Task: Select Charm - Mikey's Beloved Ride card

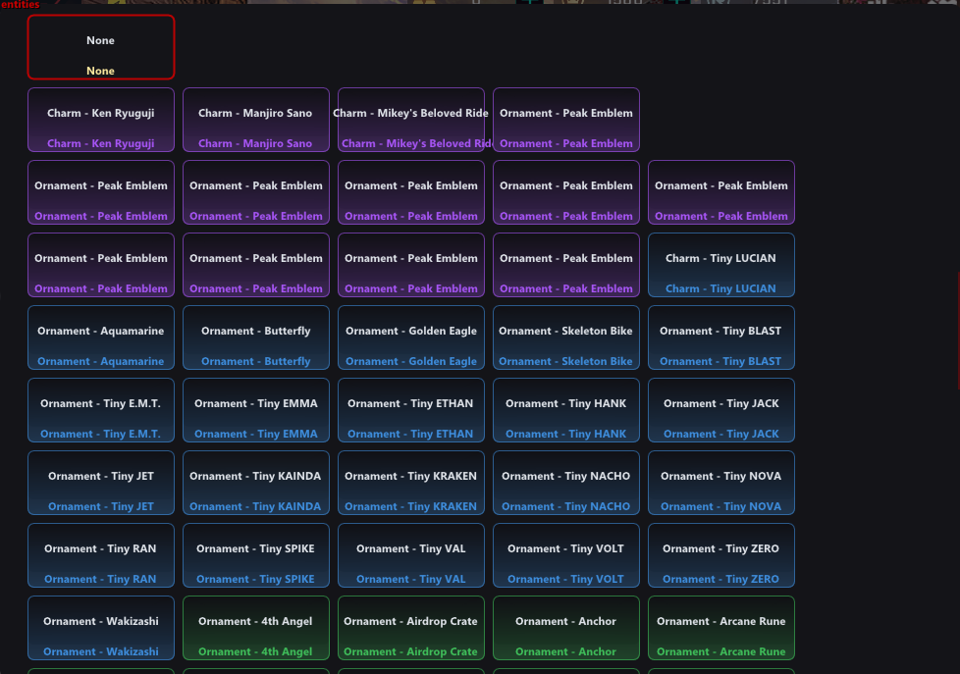Action: (x=411, y=120)
